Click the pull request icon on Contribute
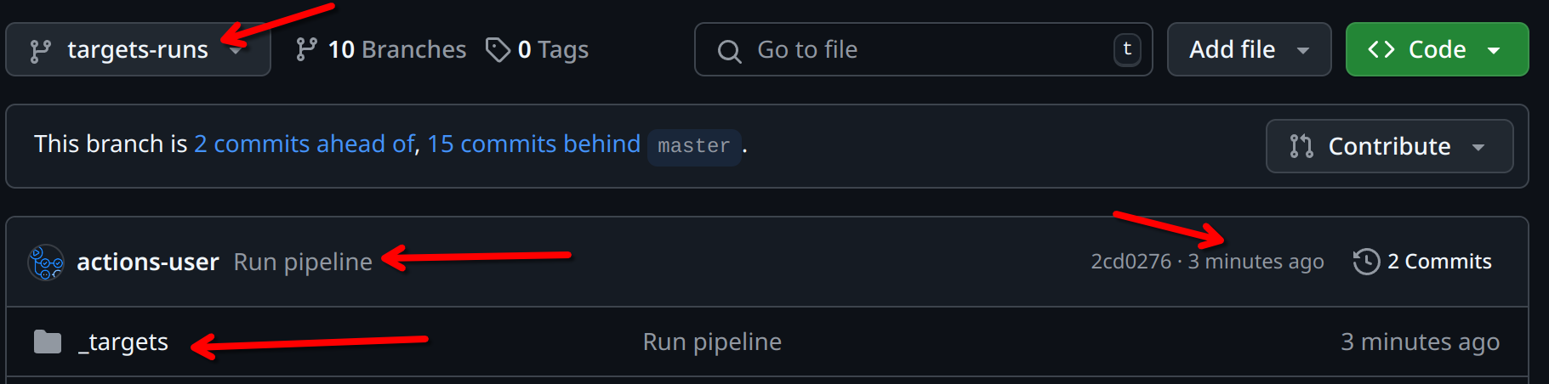The height and width of the screenshot is (384, 1549). tap(1301, 146)
